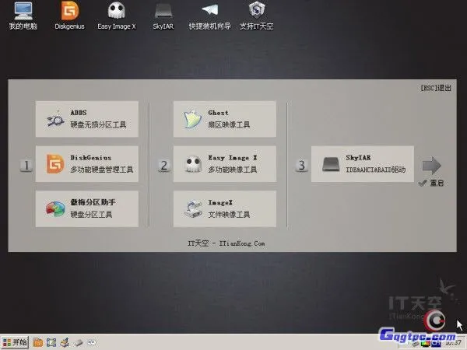Start the ADDS 硬盘无损分区工具 tile

coord(87,119)
